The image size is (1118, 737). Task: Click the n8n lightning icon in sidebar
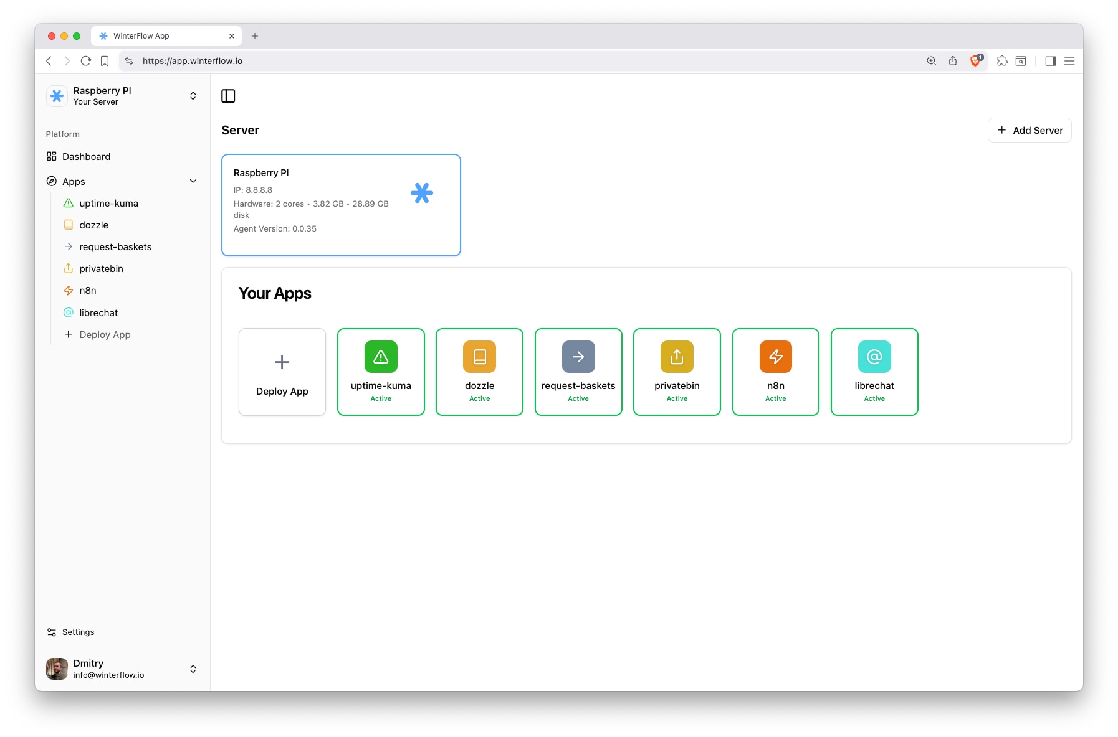pyautogui.click(x=69, y=290)
